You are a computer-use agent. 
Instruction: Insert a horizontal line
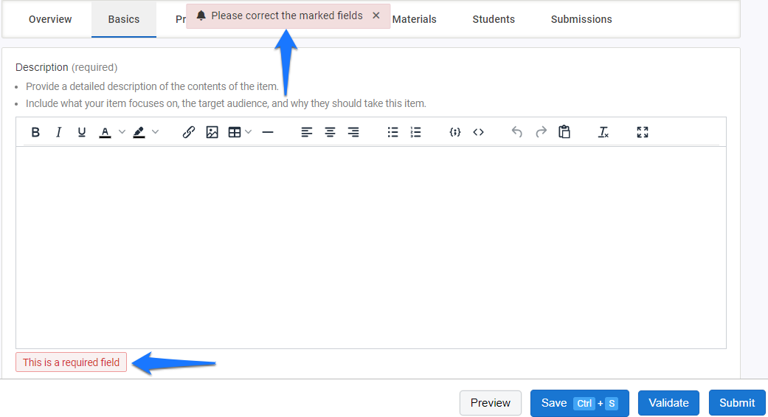point(267,132)
